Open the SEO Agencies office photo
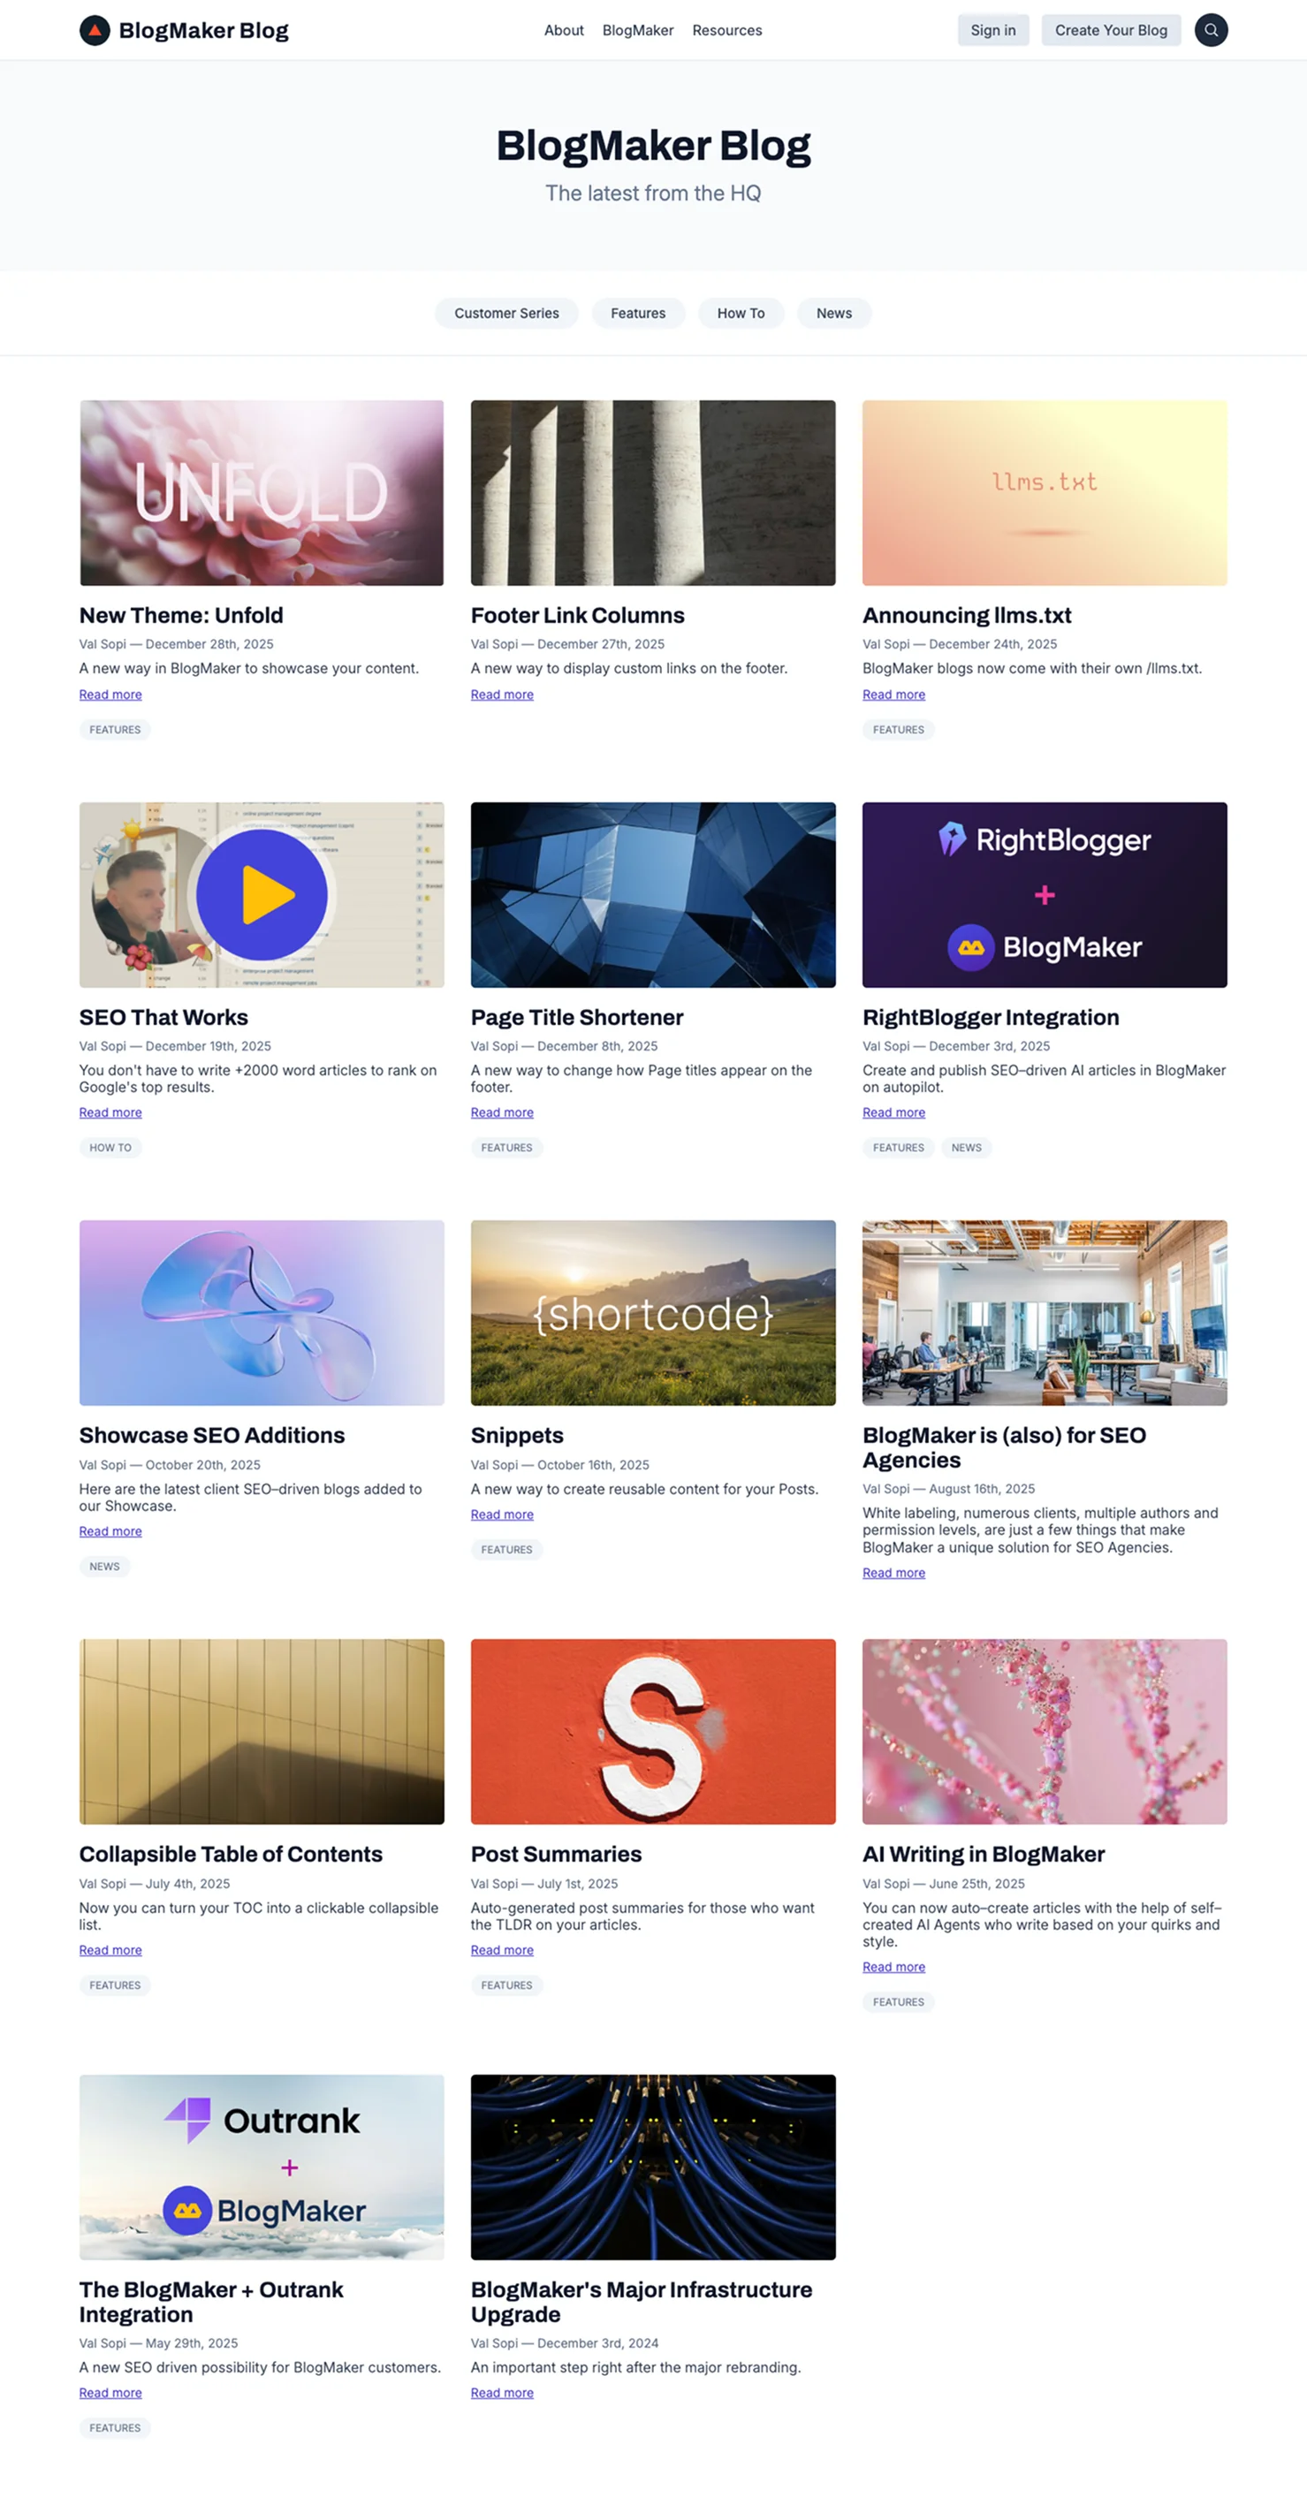The width and height of the screenshot is (1307, 2520). pos(1045,1313)
